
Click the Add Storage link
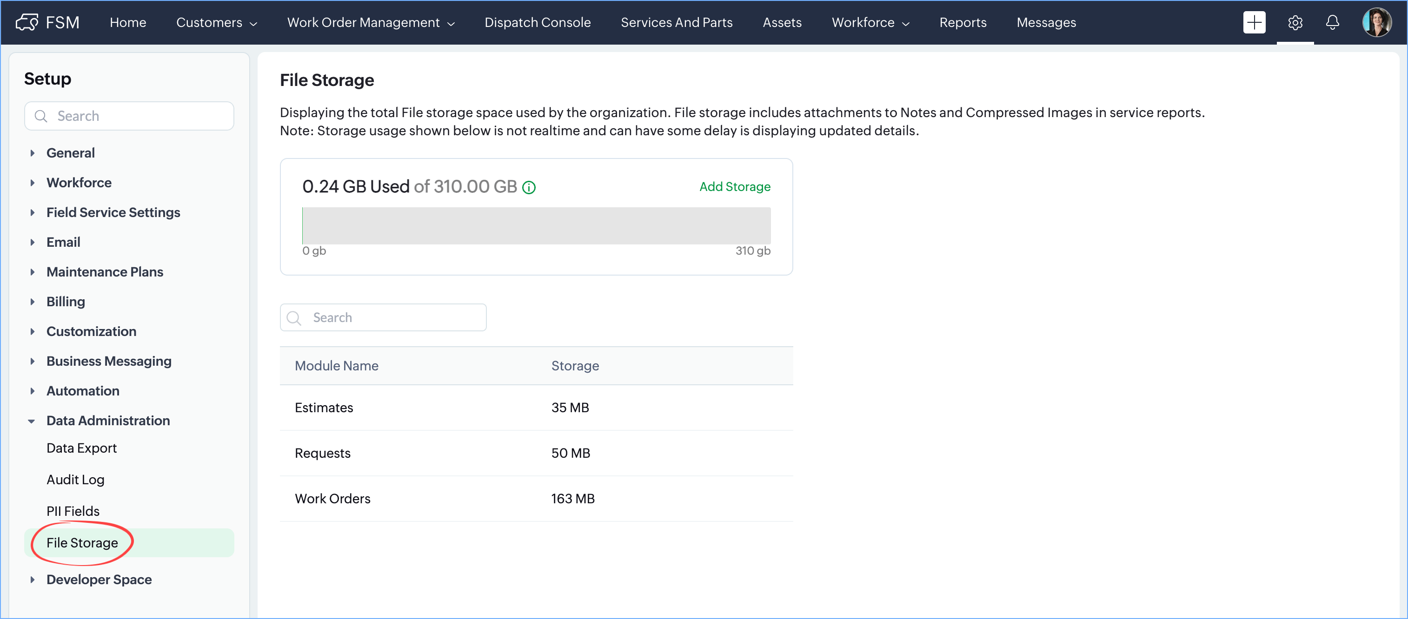[x=735, y=187]
